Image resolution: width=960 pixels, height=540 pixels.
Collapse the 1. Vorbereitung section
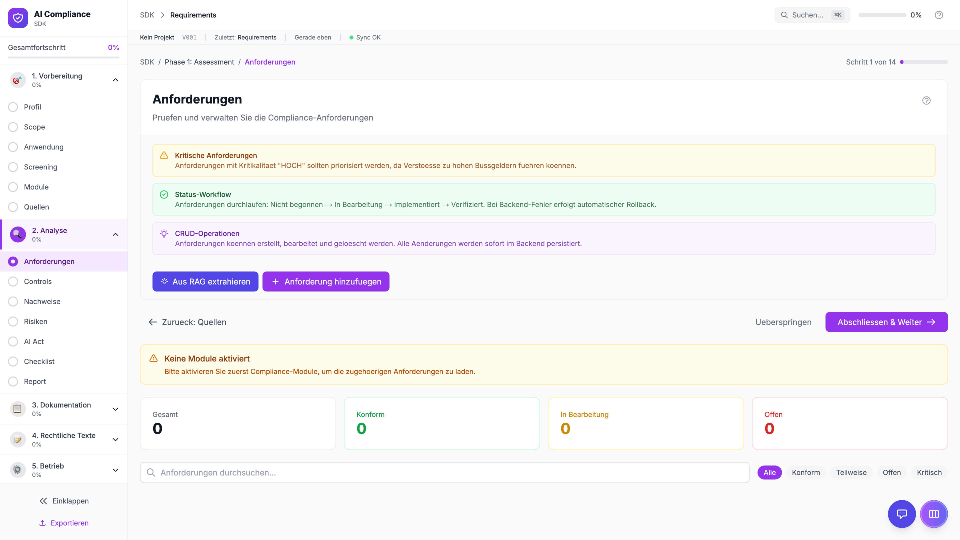pos(115,80)
